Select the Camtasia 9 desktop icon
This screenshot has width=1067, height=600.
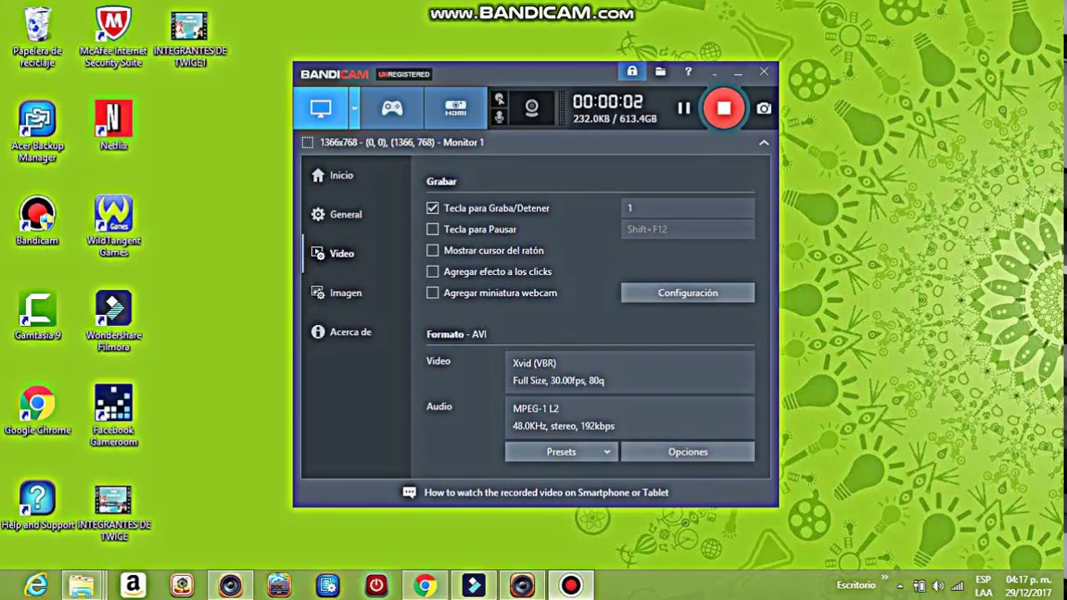pos(38,316)
